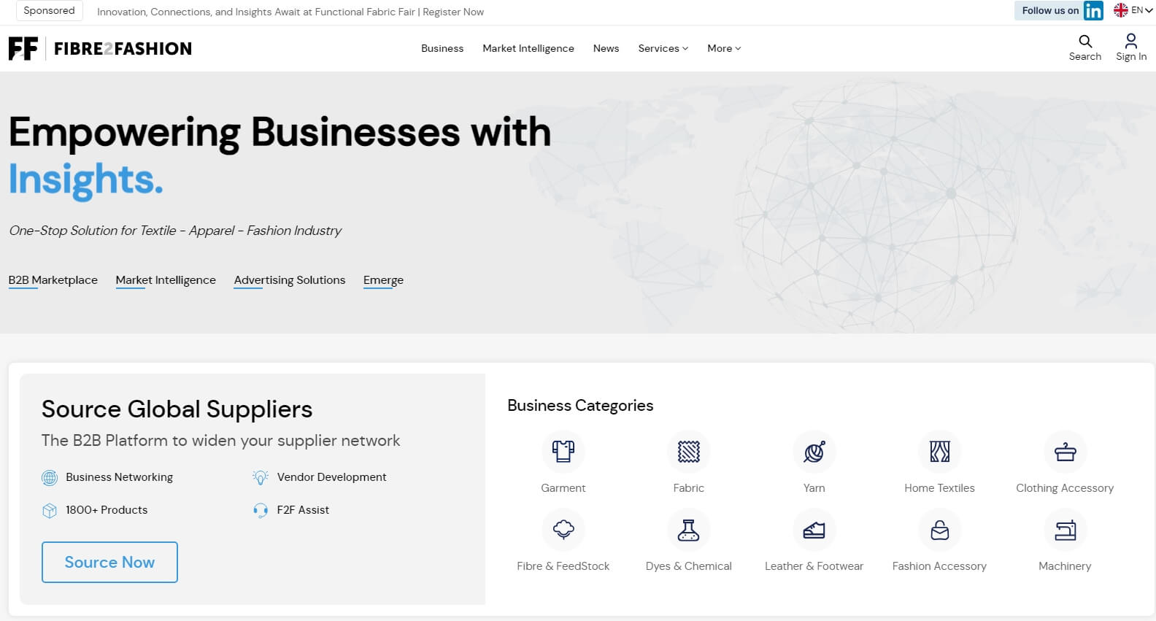Click the Business Categories heading

tap(580, 406)
